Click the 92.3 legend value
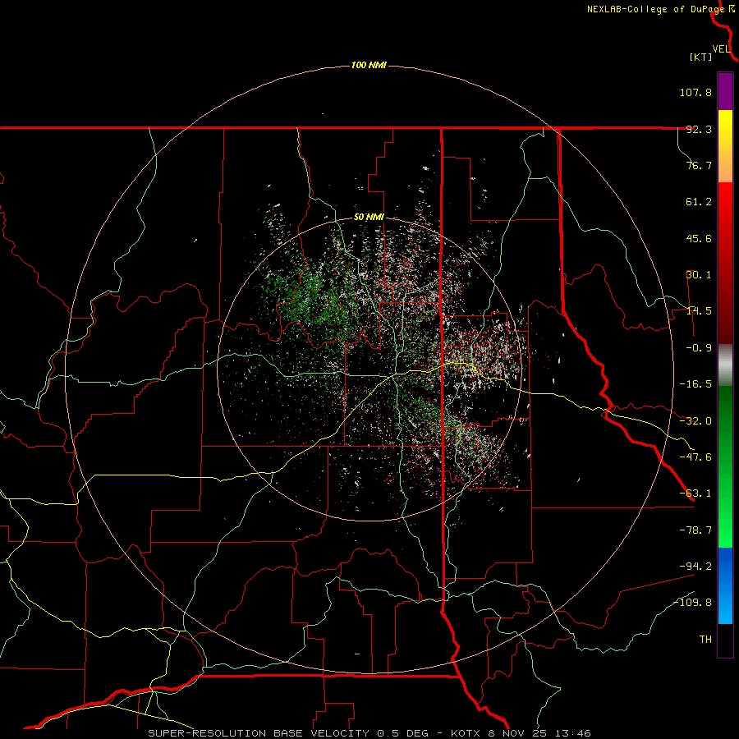 click(699, 129)
